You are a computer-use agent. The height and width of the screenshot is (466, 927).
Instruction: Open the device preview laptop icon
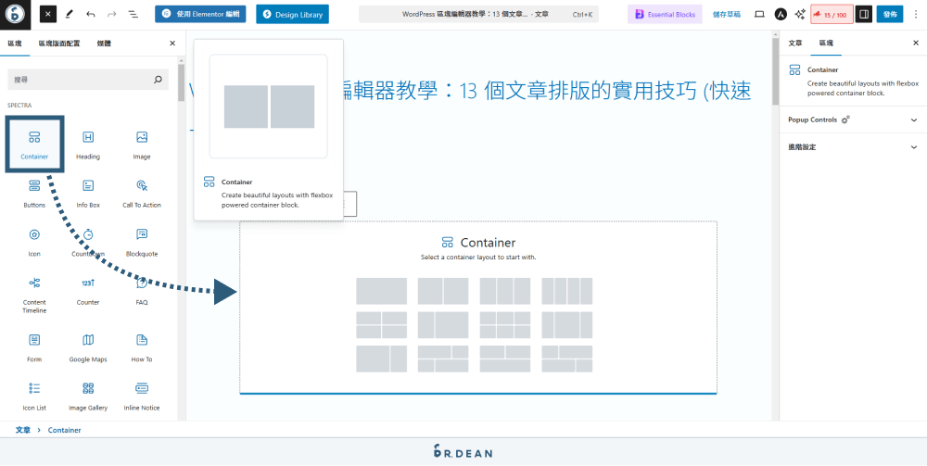[760, 14]
